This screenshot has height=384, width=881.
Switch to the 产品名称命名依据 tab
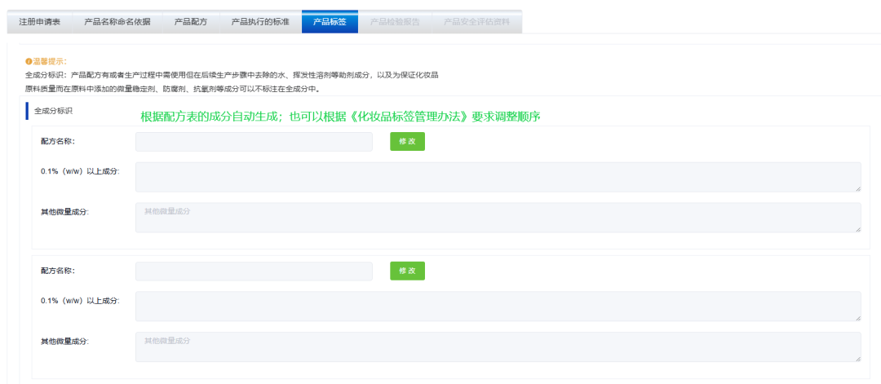117,22
